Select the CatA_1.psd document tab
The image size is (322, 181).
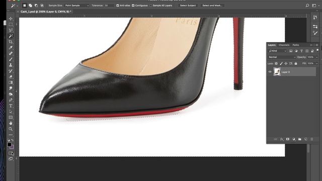click(46, 12)
